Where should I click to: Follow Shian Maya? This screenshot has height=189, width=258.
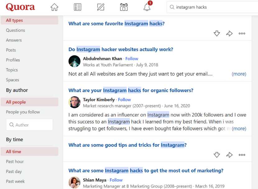(x=116, y=180)
